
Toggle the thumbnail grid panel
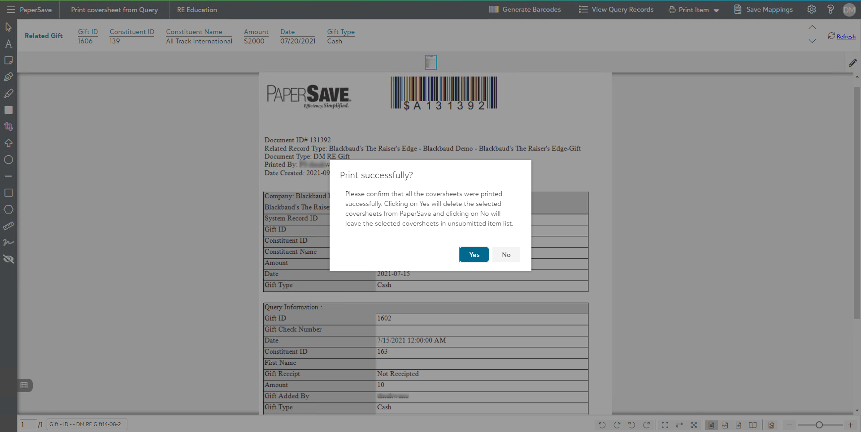pyautogui.click(x=24, y=385)
